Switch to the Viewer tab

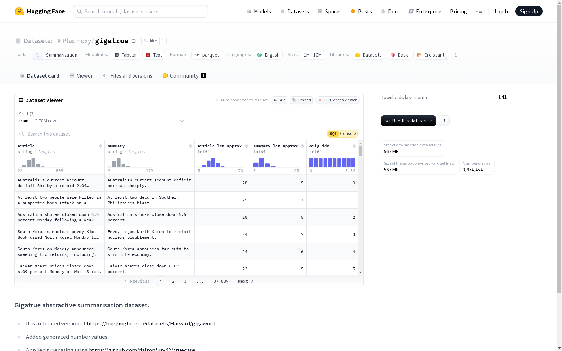point(81,76)
